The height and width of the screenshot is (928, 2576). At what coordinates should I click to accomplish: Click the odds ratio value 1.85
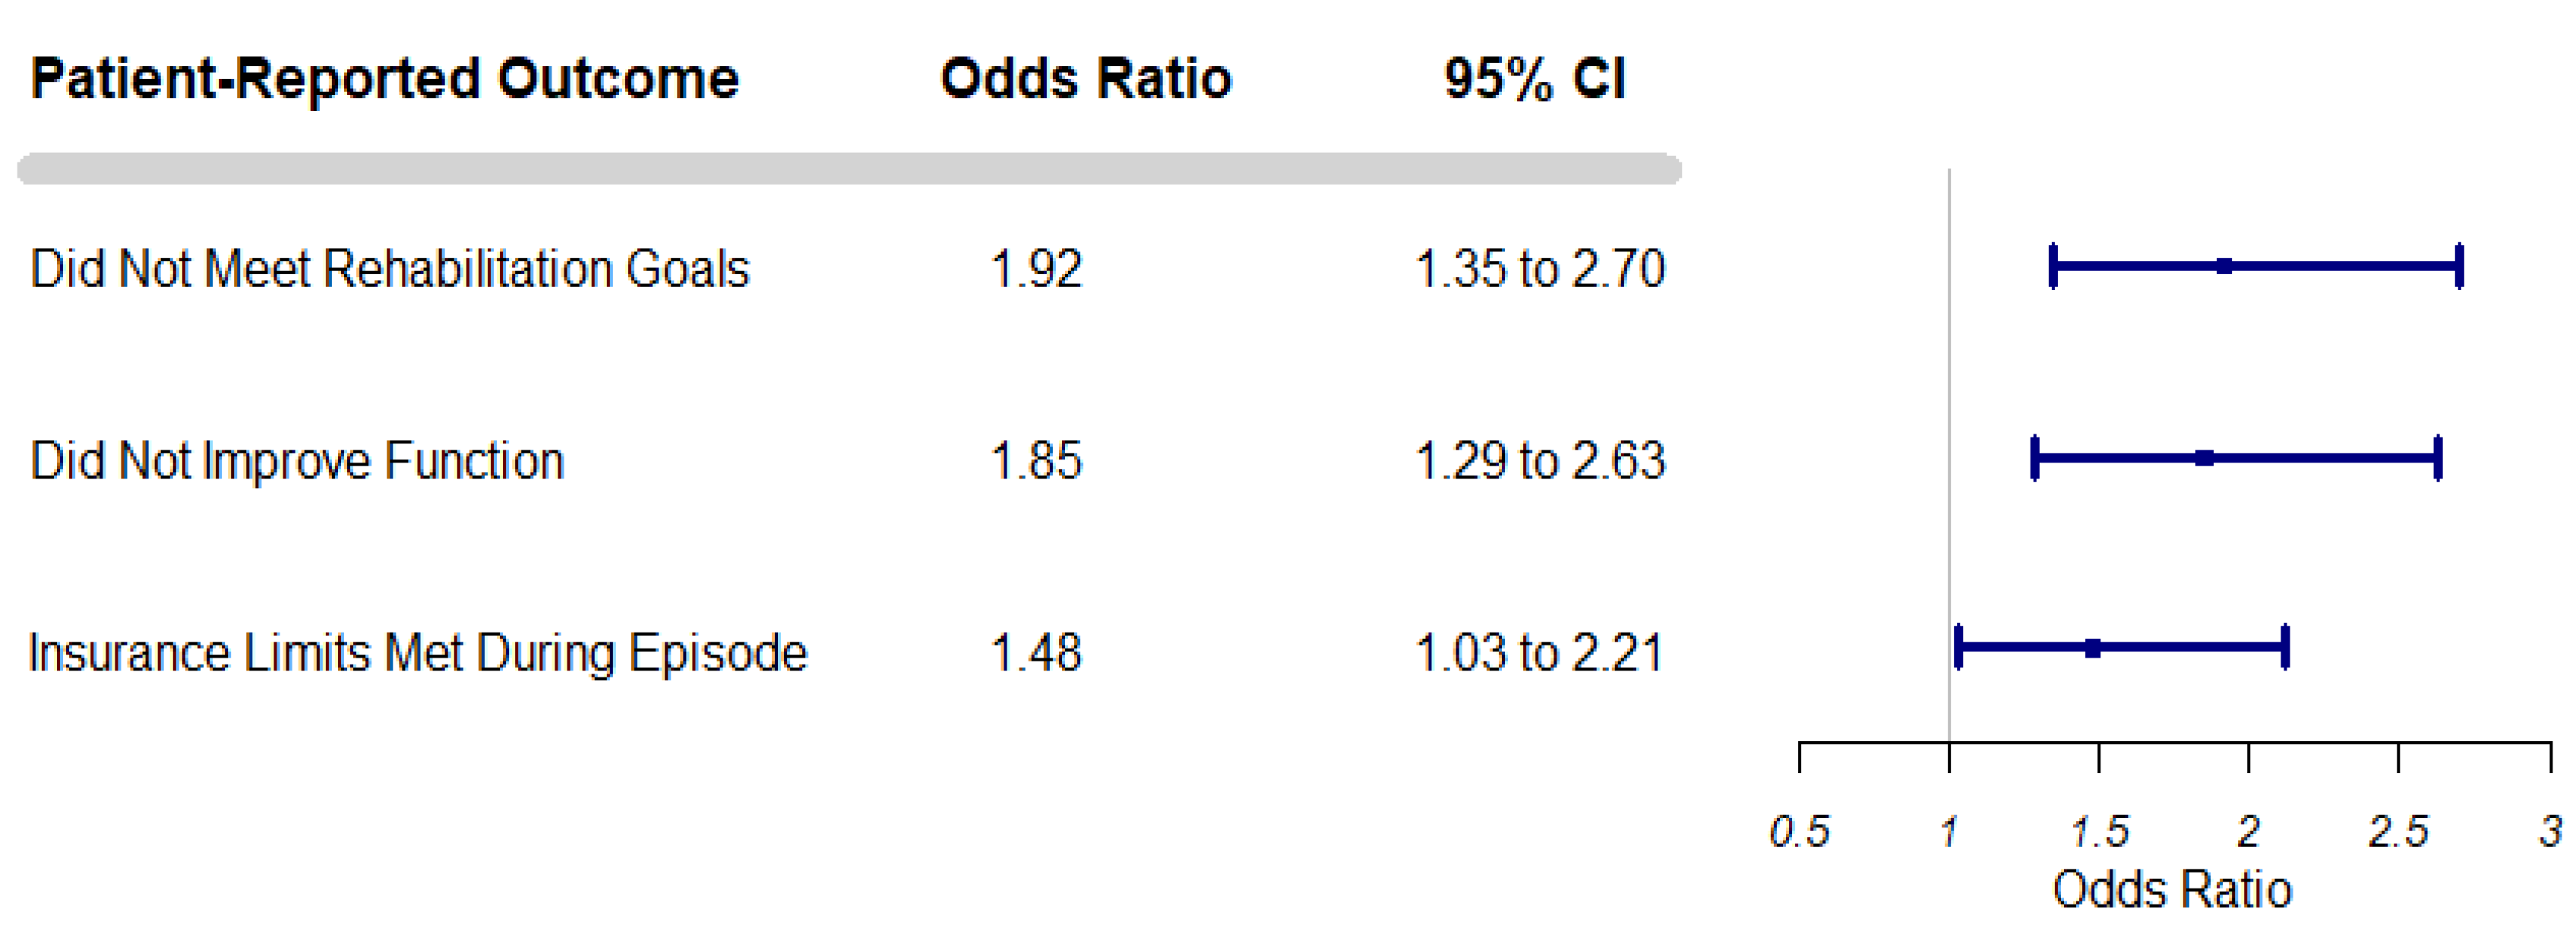click(1036, 460)
